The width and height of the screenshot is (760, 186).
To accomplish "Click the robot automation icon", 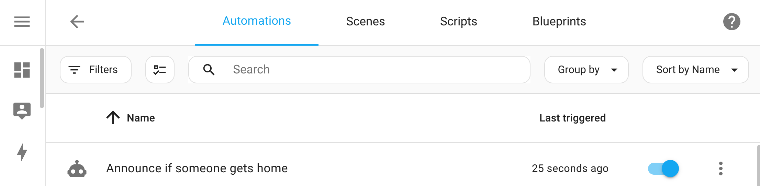I will click(x=77, y=169).
